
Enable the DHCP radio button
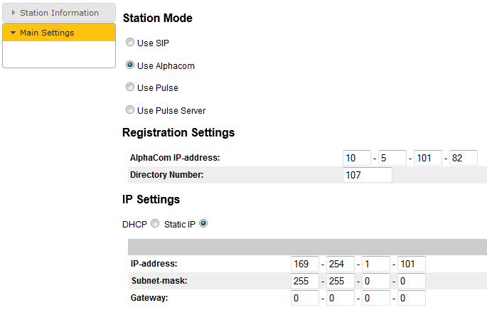pos(155,224)
